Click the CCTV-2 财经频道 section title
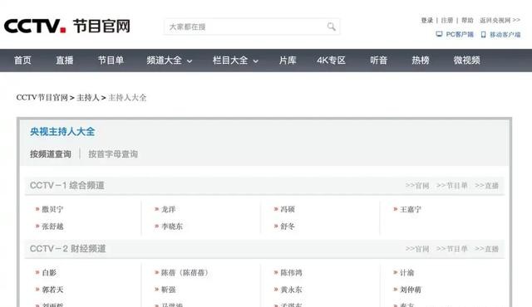532x307 pixels. [68, 249]
